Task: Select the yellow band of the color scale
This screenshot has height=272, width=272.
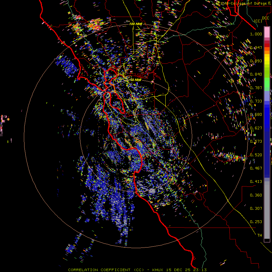Action: coord(267,60)
